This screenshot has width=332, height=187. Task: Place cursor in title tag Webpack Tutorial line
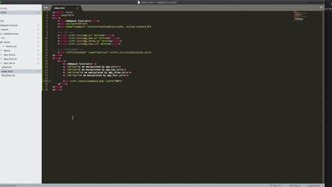[x=78, y=21]
